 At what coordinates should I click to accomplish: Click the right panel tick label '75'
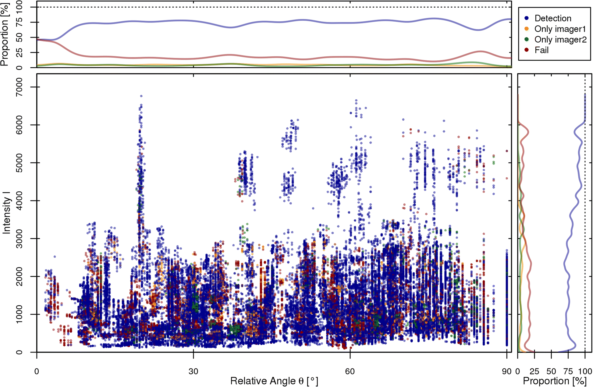[x=568, y=371]
